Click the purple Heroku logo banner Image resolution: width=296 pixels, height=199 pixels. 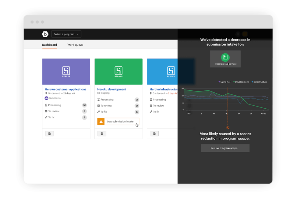[66, 71]
